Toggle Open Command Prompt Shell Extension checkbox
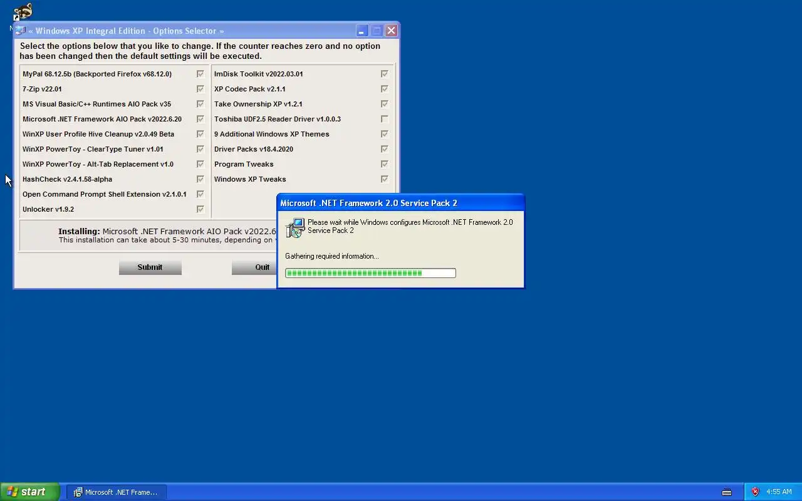Image resolution: width=802 pixels, height=501 pixels. pyautogui.click(x=200, y=194)
